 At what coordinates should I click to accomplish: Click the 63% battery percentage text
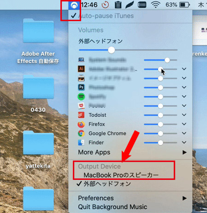(171, 5)
